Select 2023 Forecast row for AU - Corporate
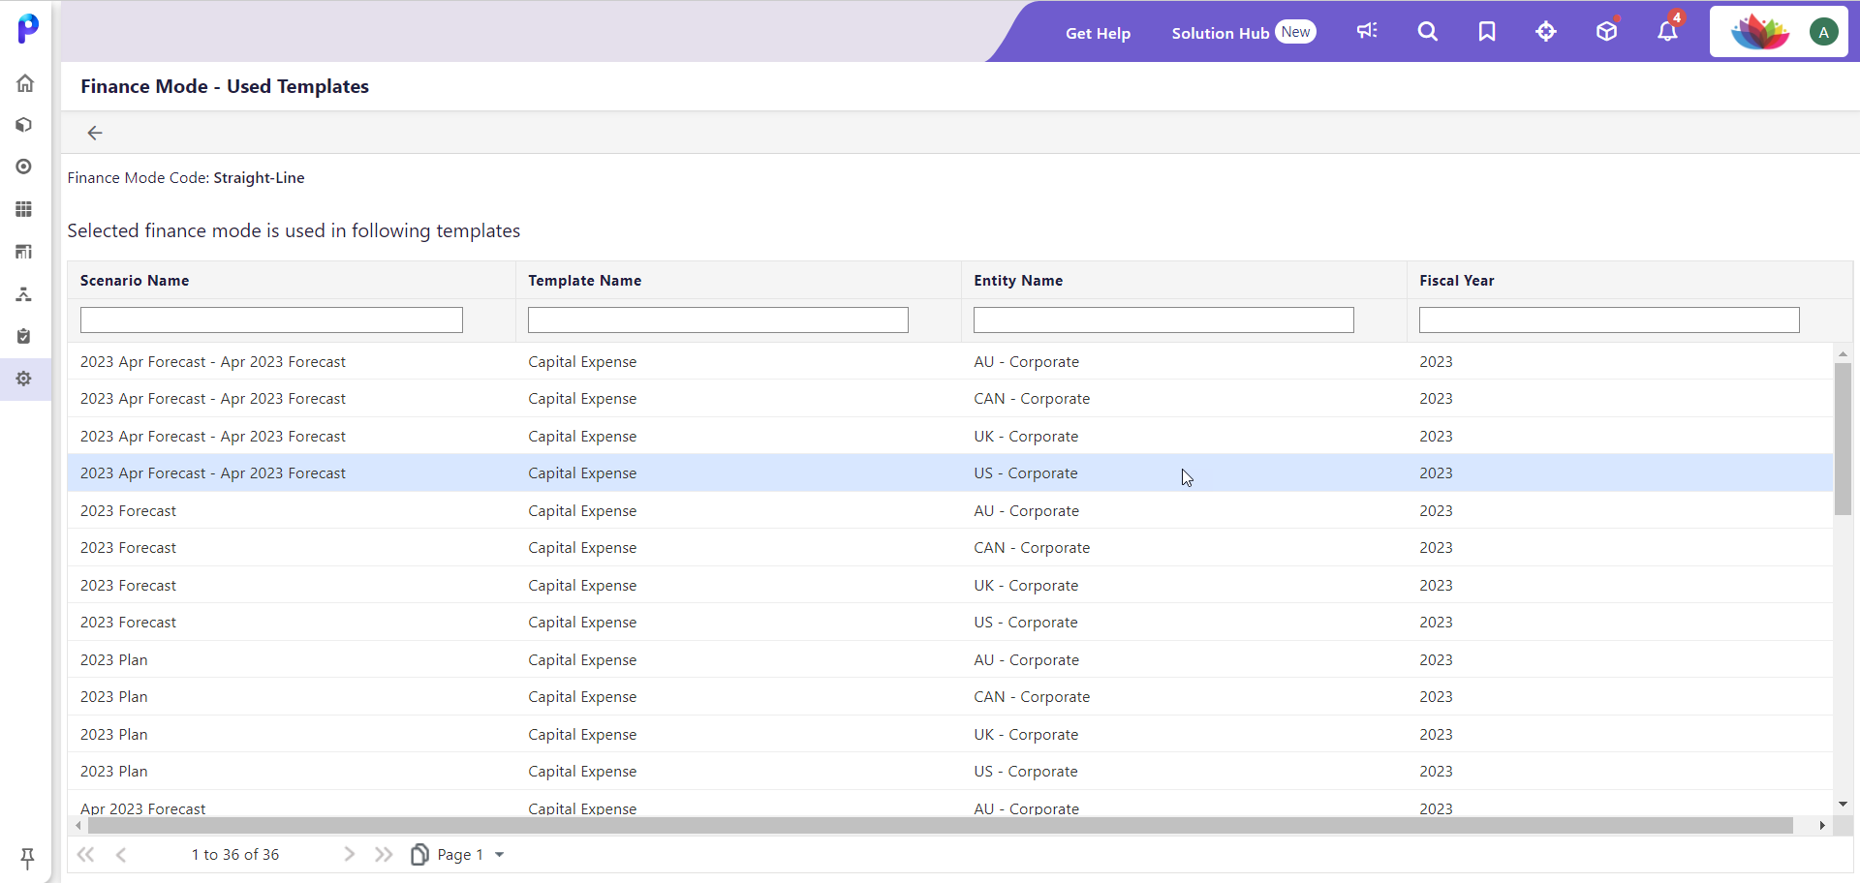This screenshot has width=1860, height=883. 949,510
